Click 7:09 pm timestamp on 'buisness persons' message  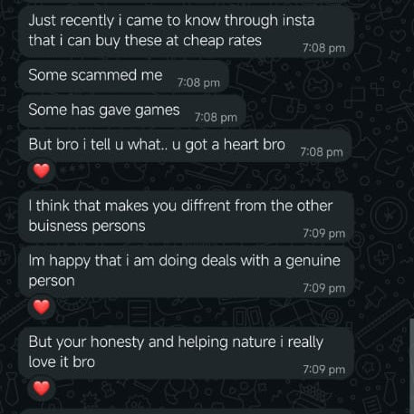(x=324, y=233)
